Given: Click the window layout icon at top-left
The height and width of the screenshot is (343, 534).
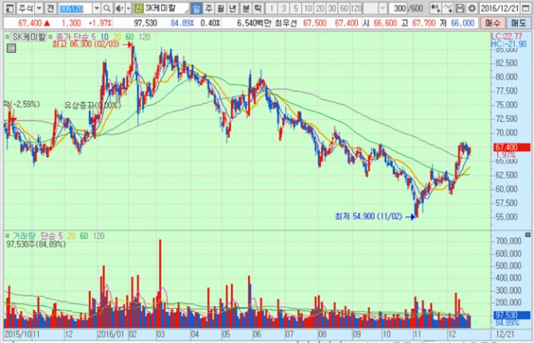Looking at the screenshot, I should click(7, 6).
